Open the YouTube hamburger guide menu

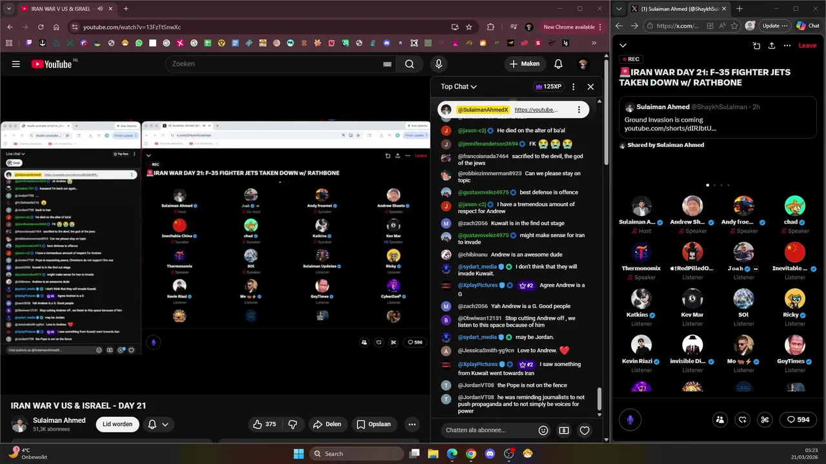coord(16,64)
